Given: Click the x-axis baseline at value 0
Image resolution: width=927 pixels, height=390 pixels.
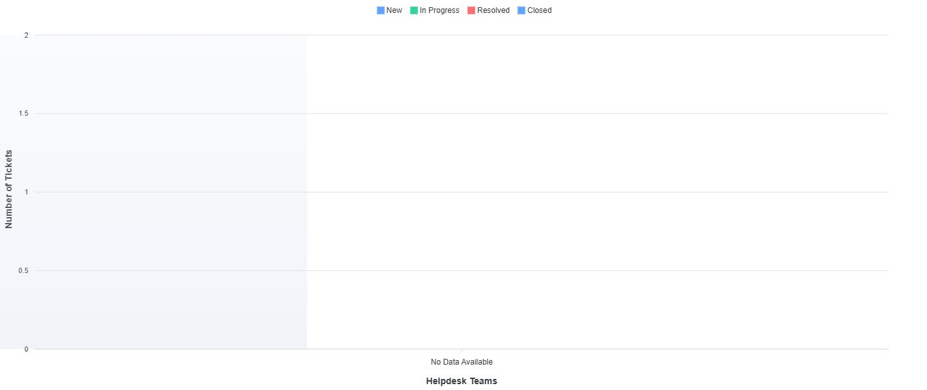Looking at the screenshot, I should 586,349.
